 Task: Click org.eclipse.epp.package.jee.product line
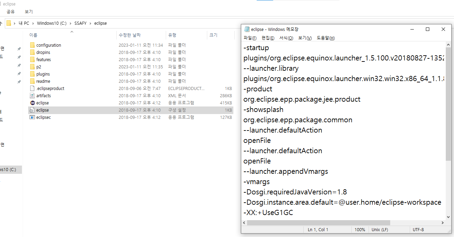[x=302, y=99]
